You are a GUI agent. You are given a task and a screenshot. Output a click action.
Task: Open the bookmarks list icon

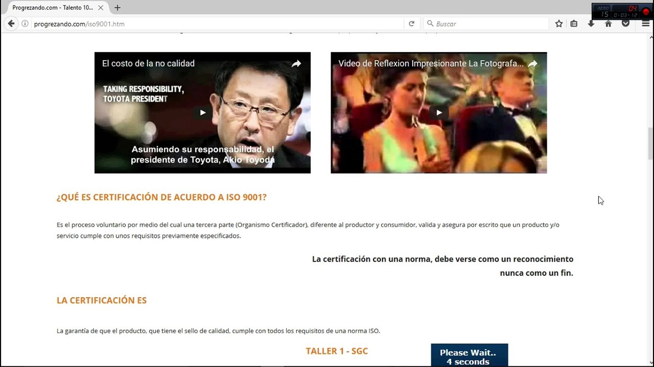[574, 23]
